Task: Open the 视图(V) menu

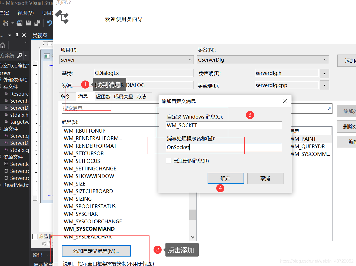Action: 26,13
